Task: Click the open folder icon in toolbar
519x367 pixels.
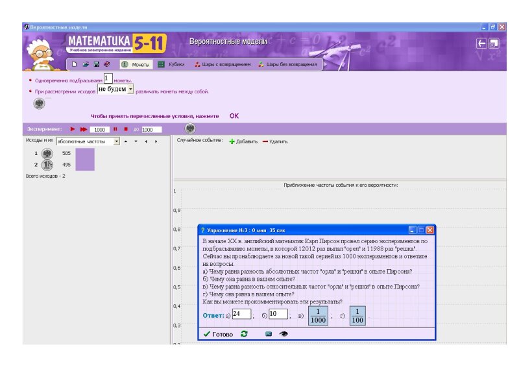Action: click(85, 64)
